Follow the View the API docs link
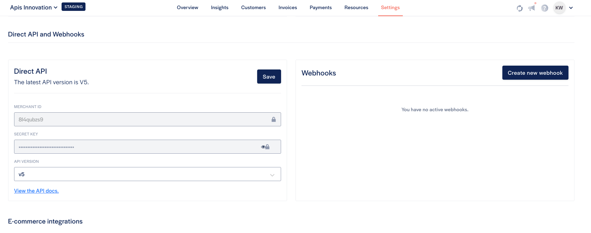This screenshot has height=233, width=591. click(36, 191)
